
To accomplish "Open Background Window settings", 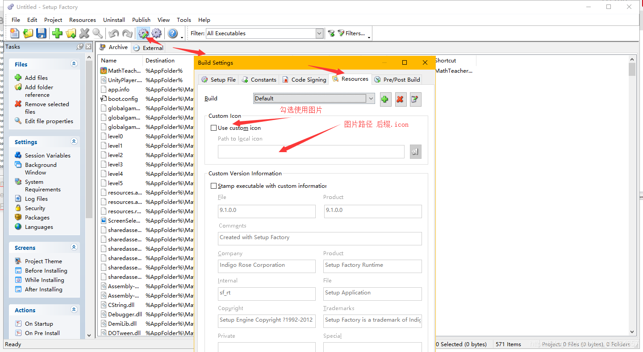I will tap(41, 169).
